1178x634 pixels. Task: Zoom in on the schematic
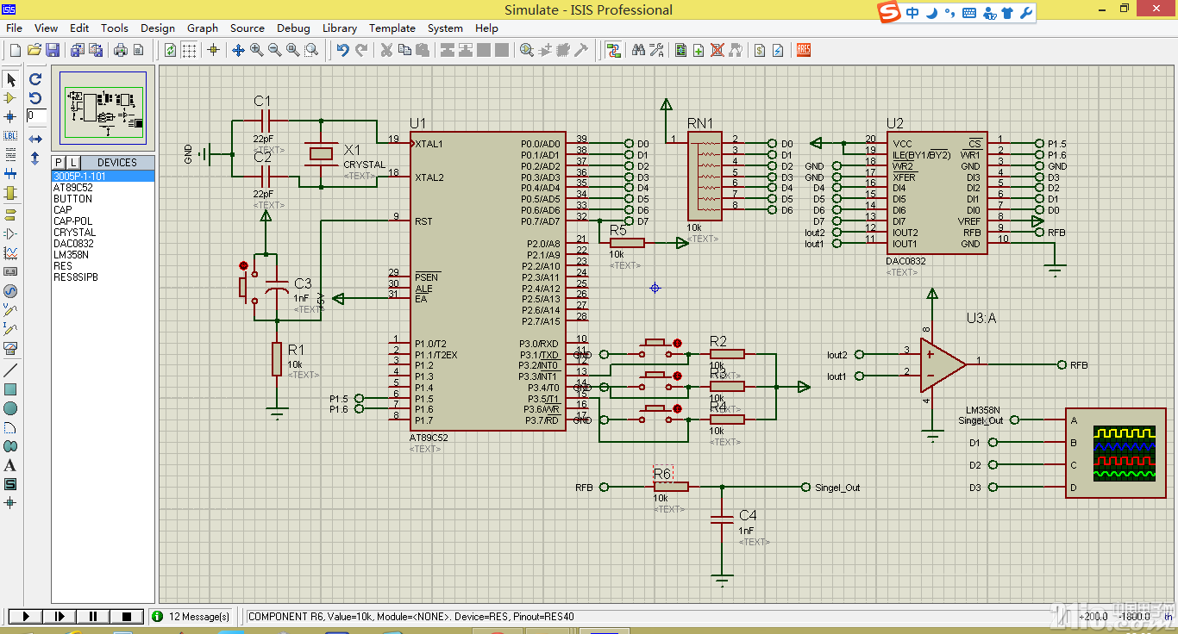257,50
